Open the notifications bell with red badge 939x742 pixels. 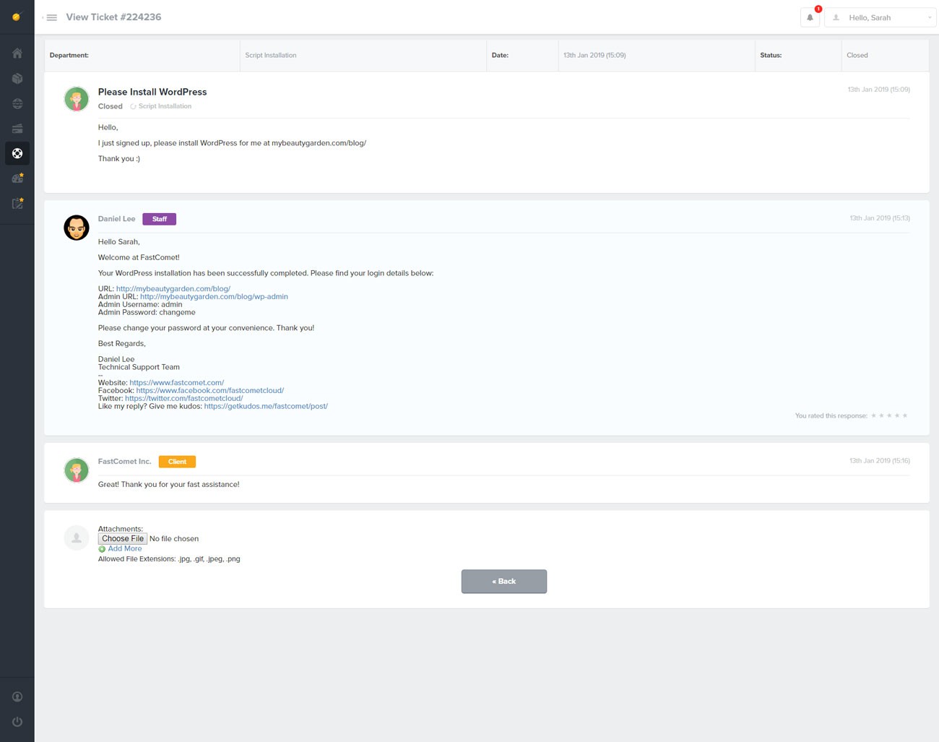click(x=809, y=17)
